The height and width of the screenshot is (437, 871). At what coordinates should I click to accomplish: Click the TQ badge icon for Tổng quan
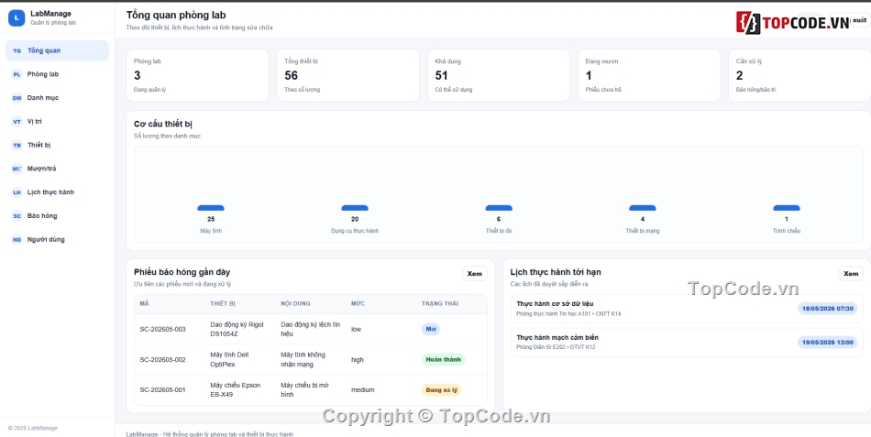[17, 50]
